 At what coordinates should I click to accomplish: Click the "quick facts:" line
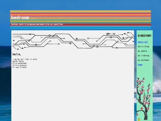[x=18, y=61]
